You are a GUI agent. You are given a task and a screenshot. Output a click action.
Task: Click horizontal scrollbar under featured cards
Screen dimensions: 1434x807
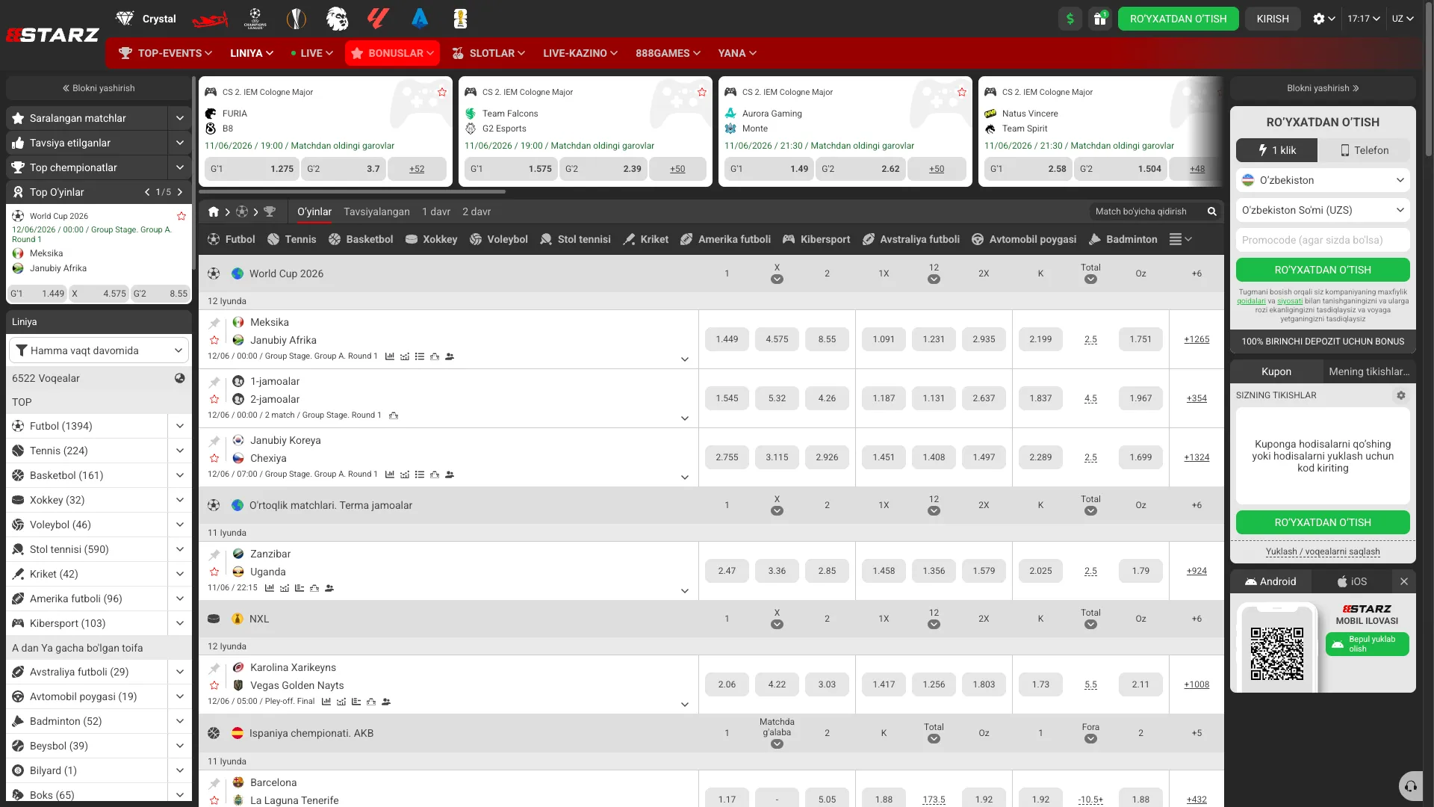[352, 192]
